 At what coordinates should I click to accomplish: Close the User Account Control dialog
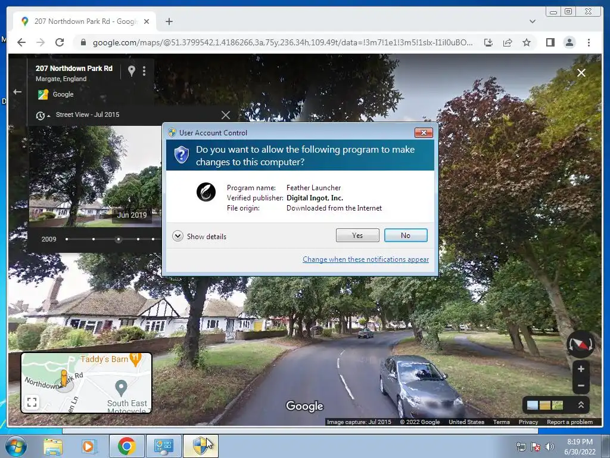pyautogui.click(x=424, y=133)
